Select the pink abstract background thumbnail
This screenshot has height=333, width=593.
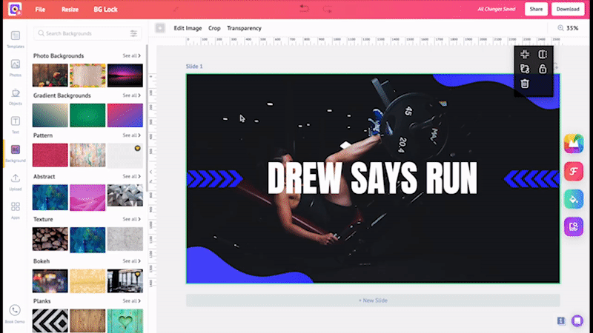tap(87, 198)
